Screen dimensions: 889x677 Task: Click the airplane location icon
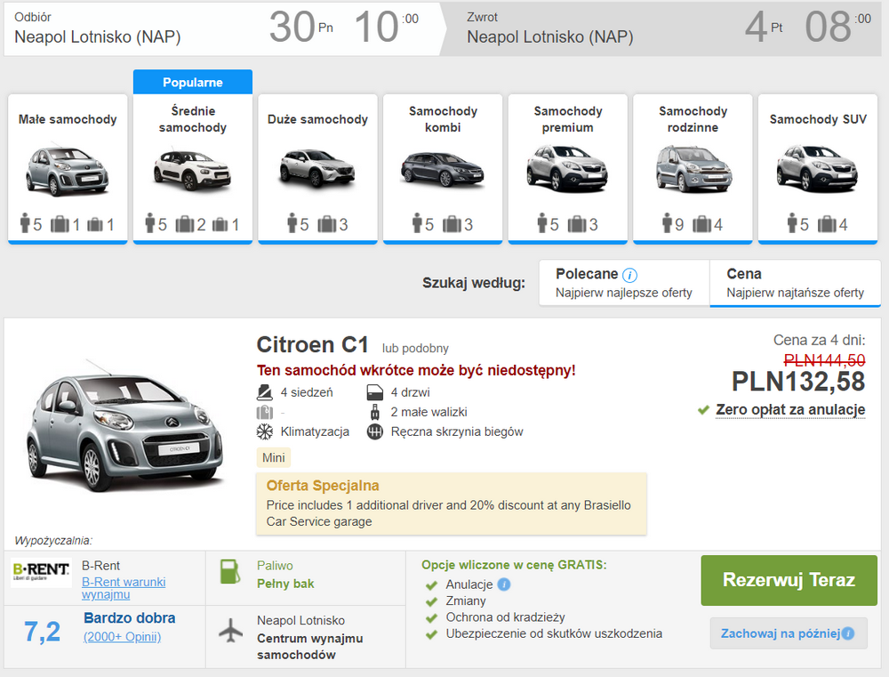point(231,631)
